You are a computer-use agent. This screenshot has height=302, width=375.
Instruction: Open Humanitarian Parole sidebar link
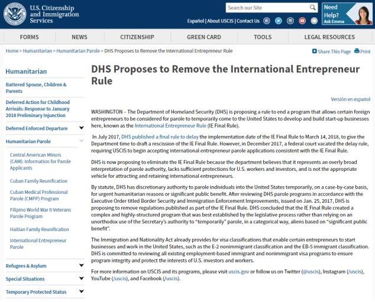click(x=28, y=141)
